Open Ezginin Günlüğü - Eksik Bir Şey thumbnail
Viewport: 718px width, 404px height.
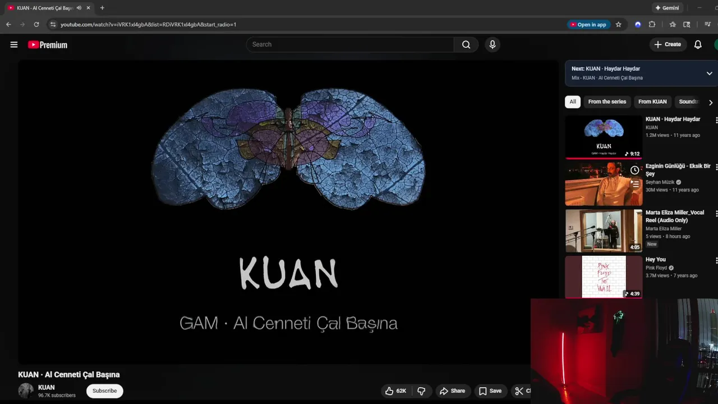click(604, 184)
